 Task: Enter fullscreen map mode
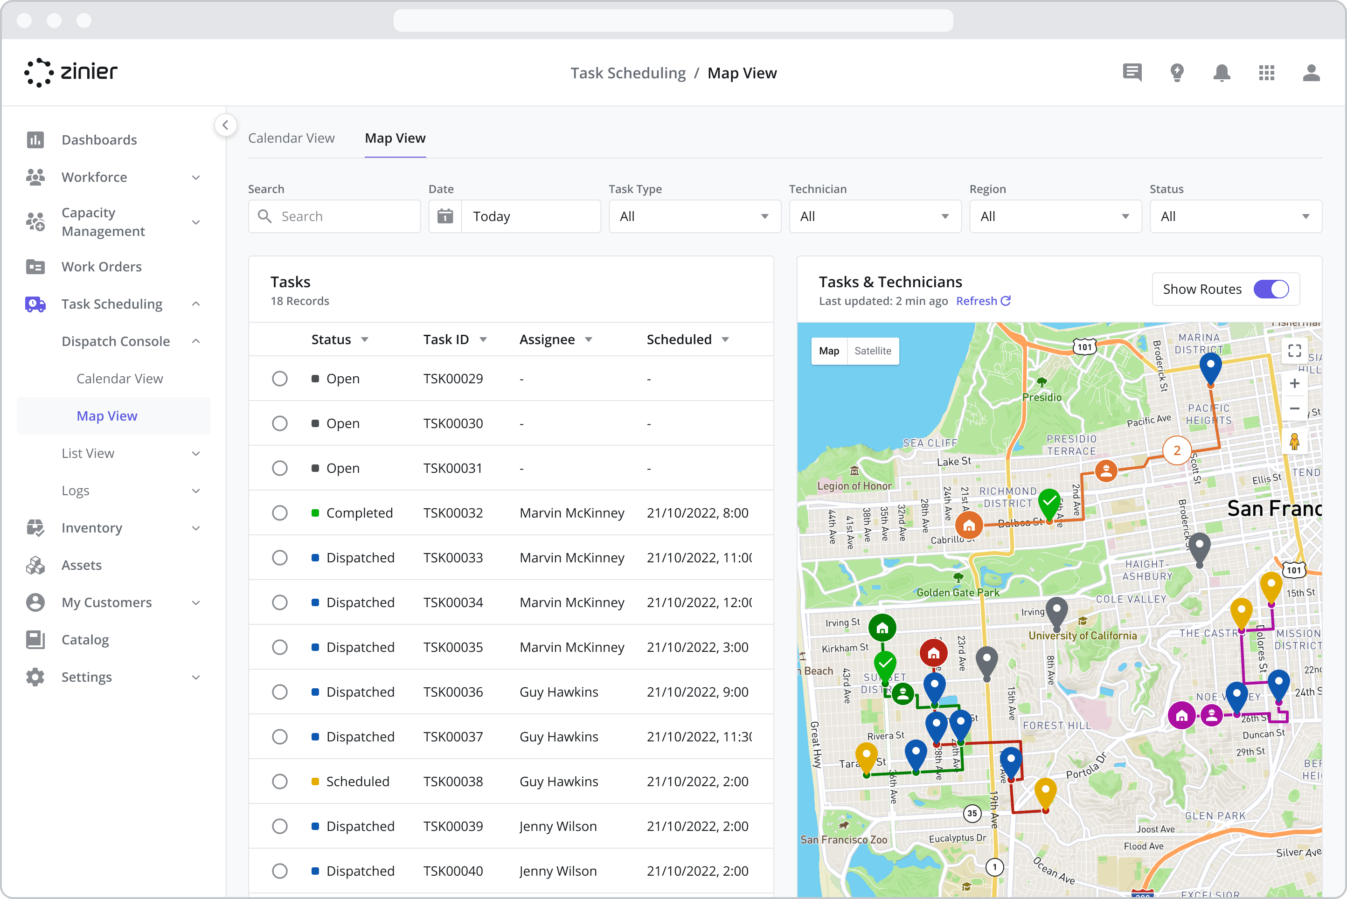click(x=1294, y=351)
